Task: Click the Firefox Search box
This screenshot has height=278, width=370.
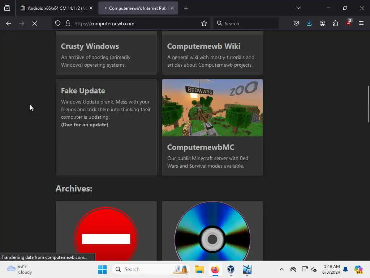Action: tap(246, 24)
